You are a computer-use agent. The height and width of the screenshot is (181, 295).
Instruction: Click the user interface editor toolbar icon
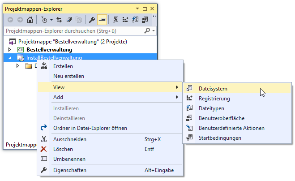145,20
